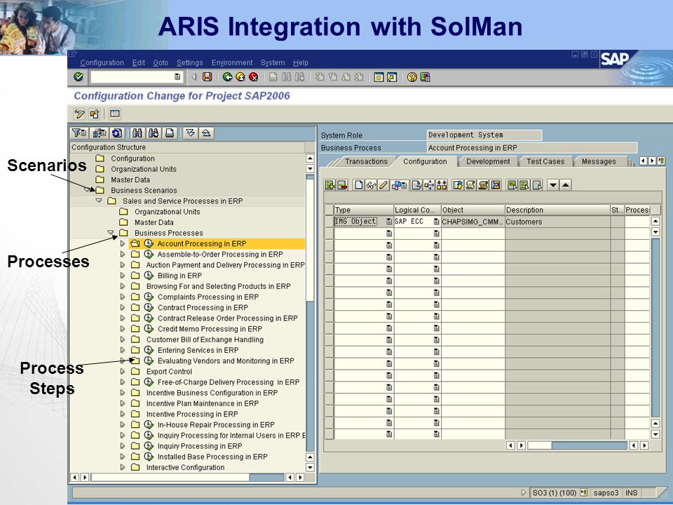Click the Generate Shortcut icon

(391, 77)
